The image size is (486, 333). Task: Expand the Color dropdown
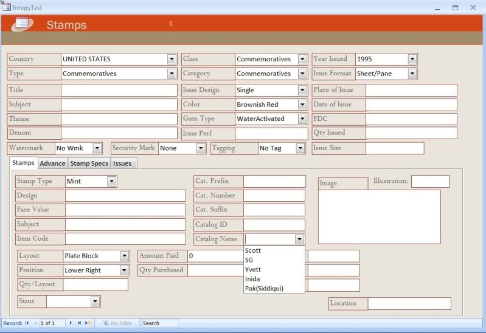tap(302, 105)
